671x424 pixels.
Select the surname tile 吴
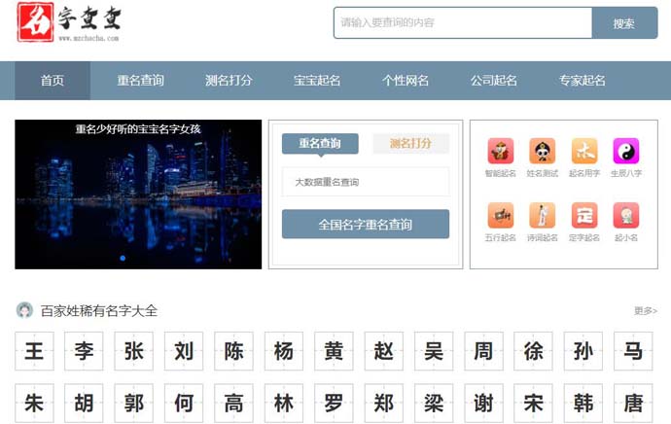(x=434, y=351)
